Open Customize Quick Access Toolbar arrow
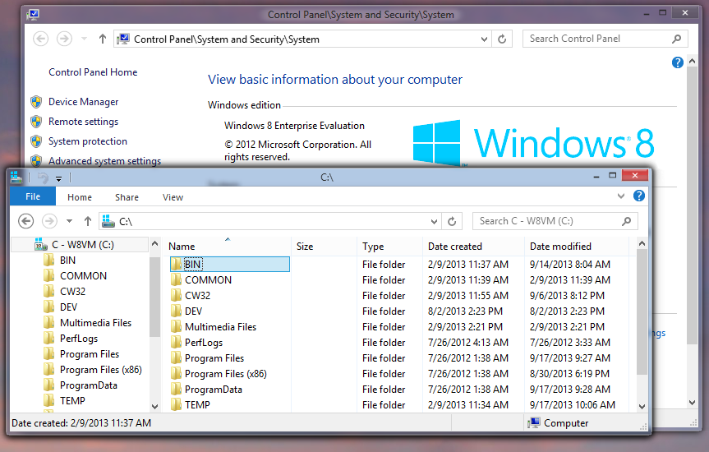Screen dimensions: 709x452 (59, 178)
